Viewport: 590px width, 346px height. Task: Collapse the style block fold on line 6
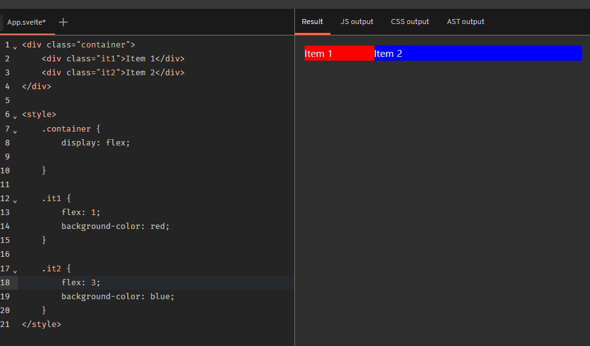pos(15,117)
